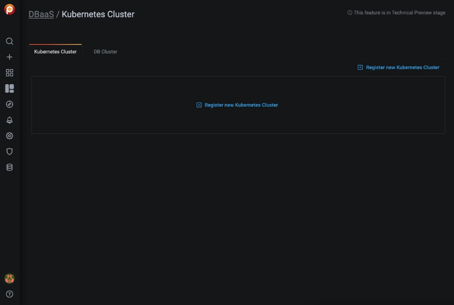The height and width of the screenshot is (305, 454).
Task: Open the Server Admin shield icon
Action: point(10,151)
